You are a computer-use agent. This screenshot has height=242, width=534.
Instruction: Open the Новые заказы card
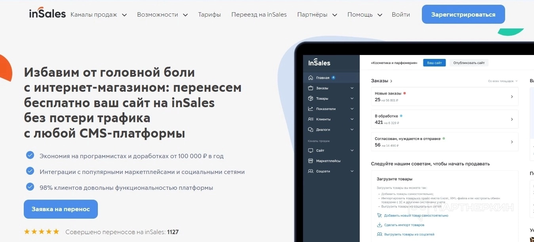coord(444,96)
